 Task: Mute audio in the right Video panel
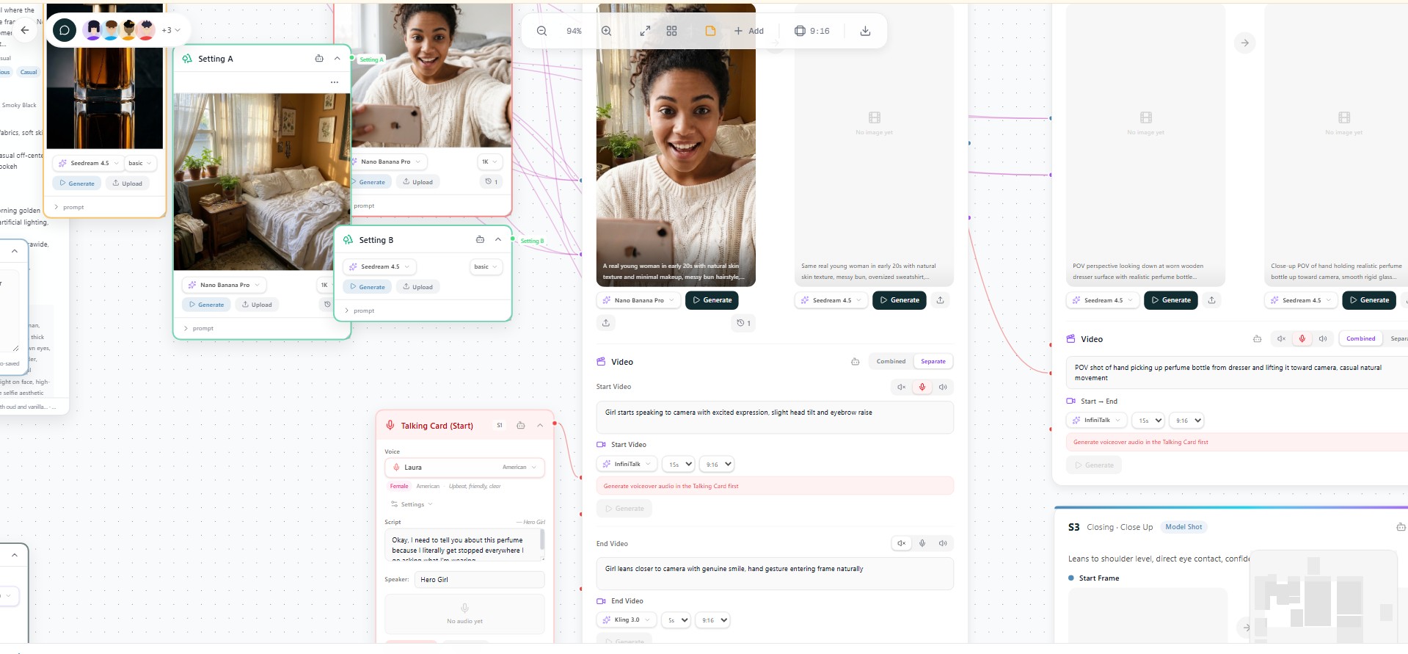pyautogui.click(x=1281, y=338)
